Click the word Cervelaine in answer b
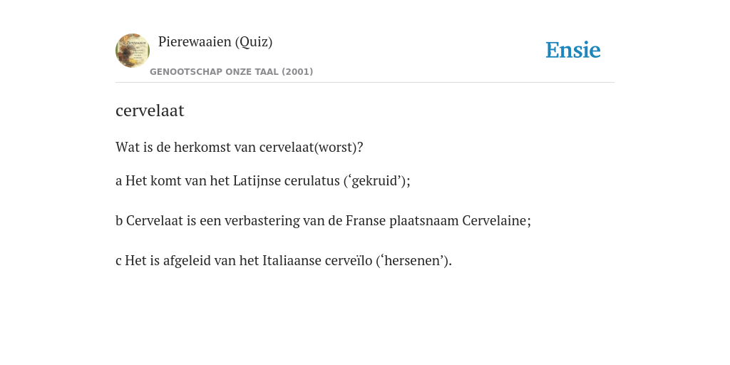The image size is (730, 365). click(x=494, y=221)
